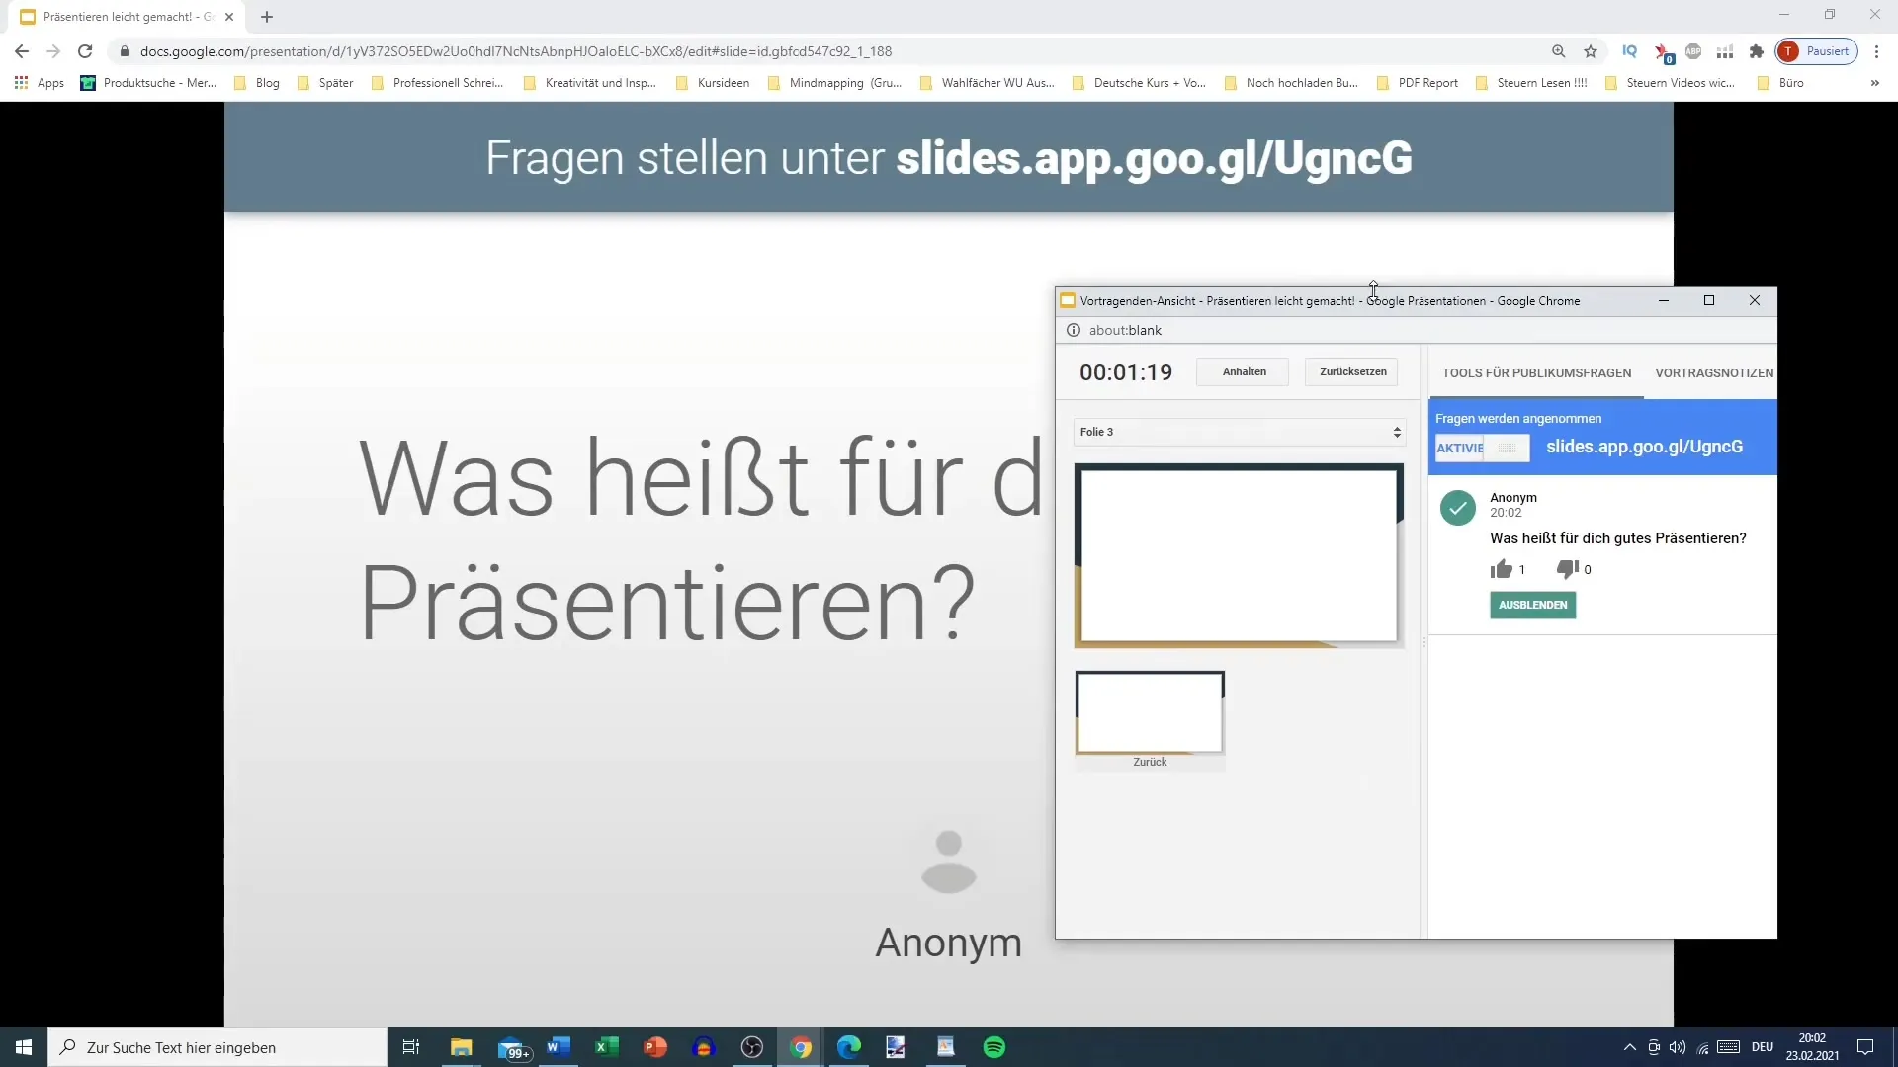Open OBS Studio from the taskbar

752,1047
